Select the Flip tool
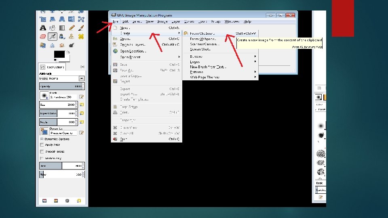The width and height of the screenshot is (388, 218). pyautogui.click(x=71, y=19)
